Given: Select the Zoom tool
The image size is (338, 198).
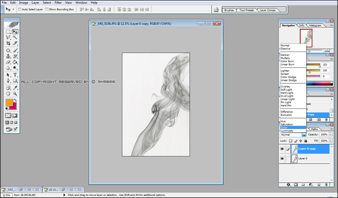Looking at the screenshot, I should [x=15, y=93].
